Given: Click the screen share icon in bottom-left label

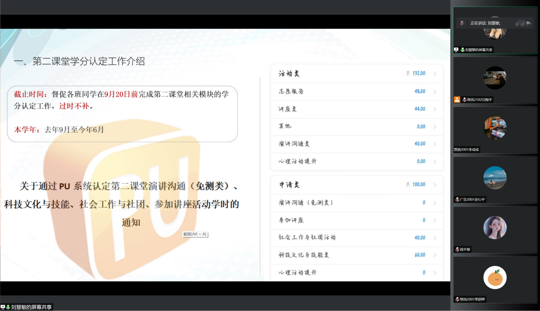Looking at the screenshot, I should [x=3, y=307].
